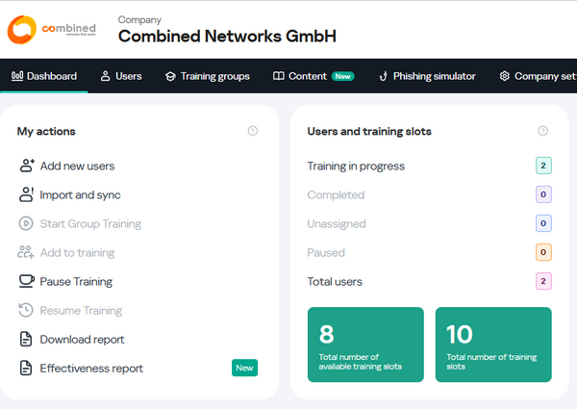Click the Import and sync icon

[x=27, y=195]
